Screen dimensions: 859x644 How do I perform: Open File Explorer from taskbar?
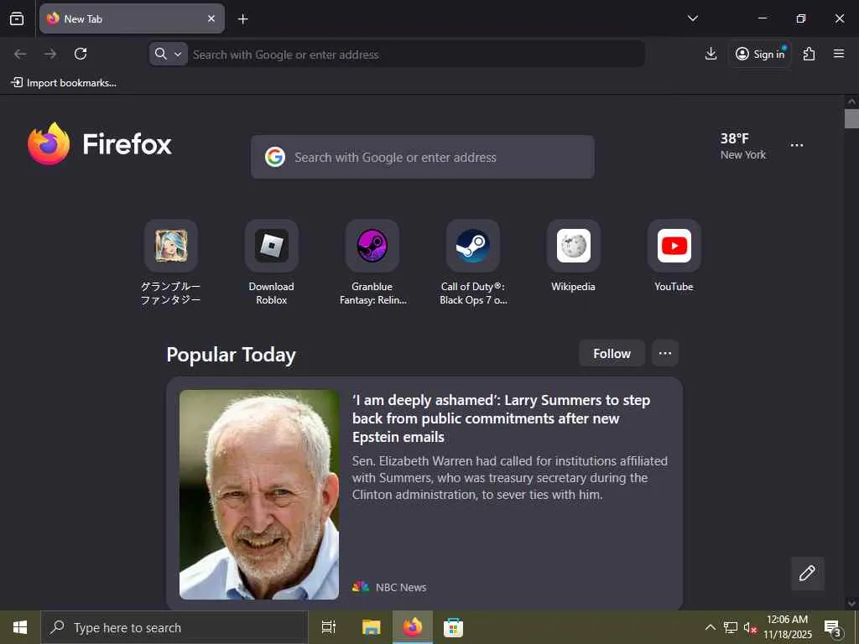(x=372, y=627)
